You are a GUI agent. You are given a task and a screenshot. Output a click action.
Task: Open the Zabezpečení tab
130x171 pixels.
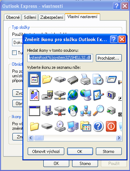click(52, 17)
